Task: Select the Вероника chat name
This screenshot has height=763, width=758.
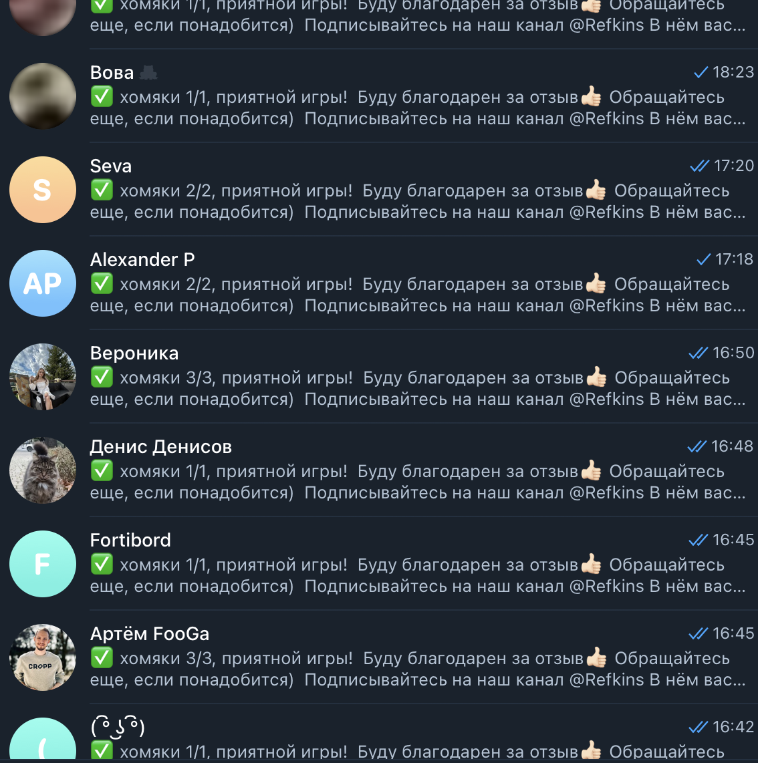Action: (134, 353)
